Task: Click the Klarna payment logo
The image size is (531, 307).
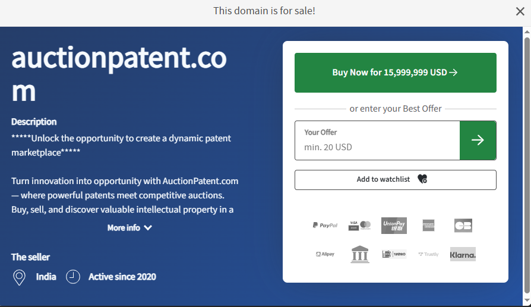Action: click(x=463, y=254)
